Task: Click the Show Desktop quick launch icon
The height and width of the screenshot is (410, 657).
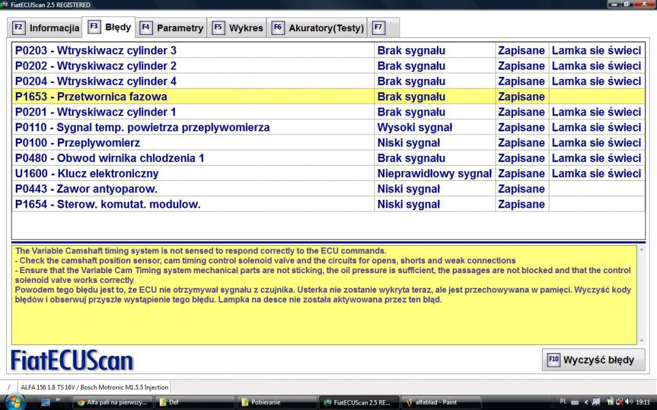Action: tap(46, 403)
